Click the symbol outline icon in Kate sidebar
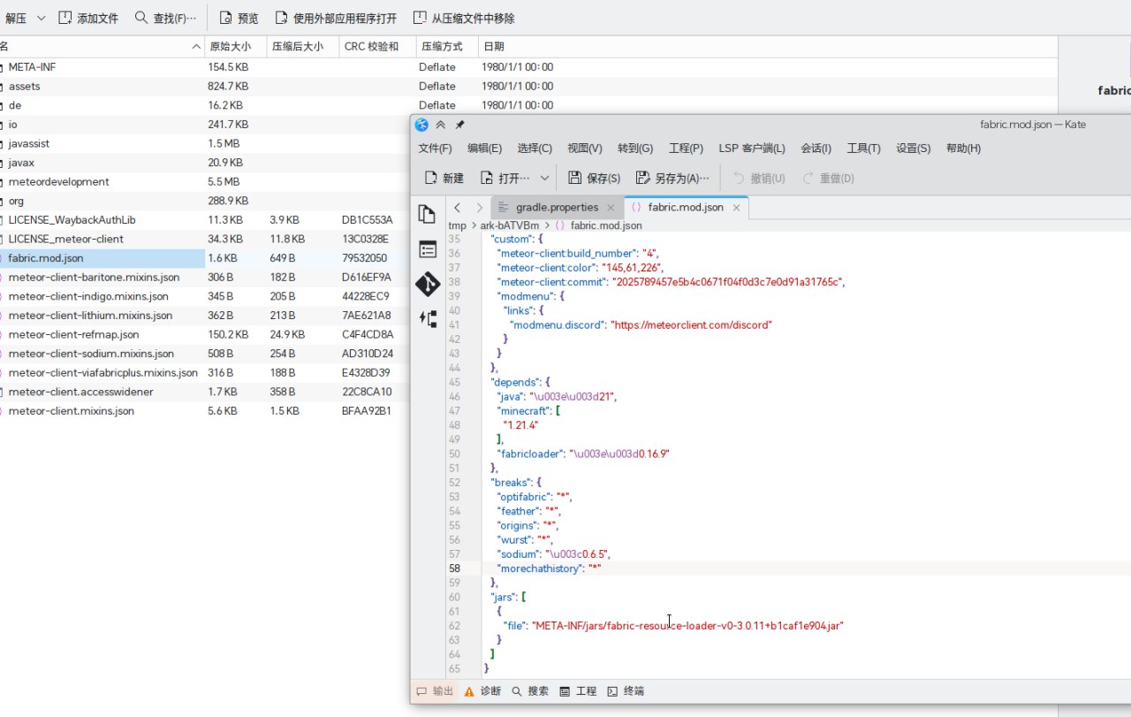This screenshot has height=717, width=1131. click(x=428, y=249)
